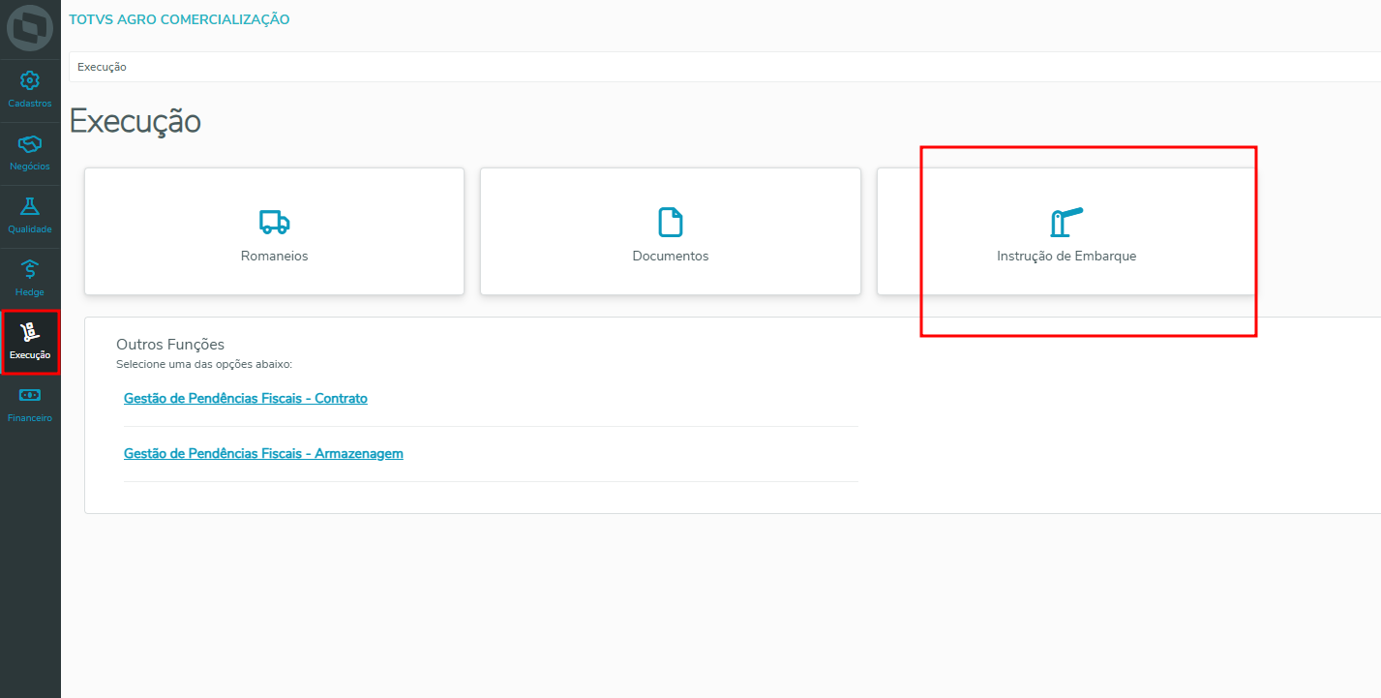The width and height of the screenshot is (1381, 698).
Task: Open the Hedge dollar icon
Action: click(30, 270)
